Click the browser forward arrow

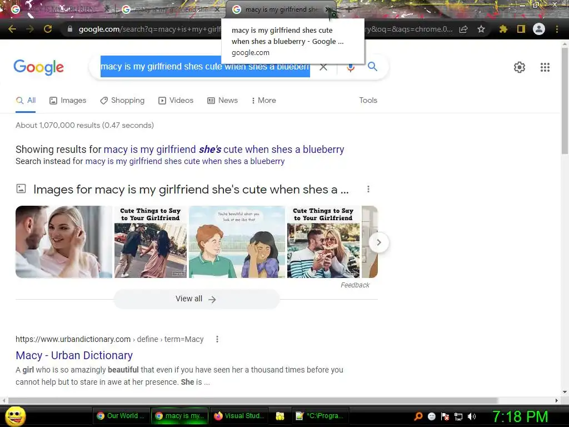coord(30,29)
